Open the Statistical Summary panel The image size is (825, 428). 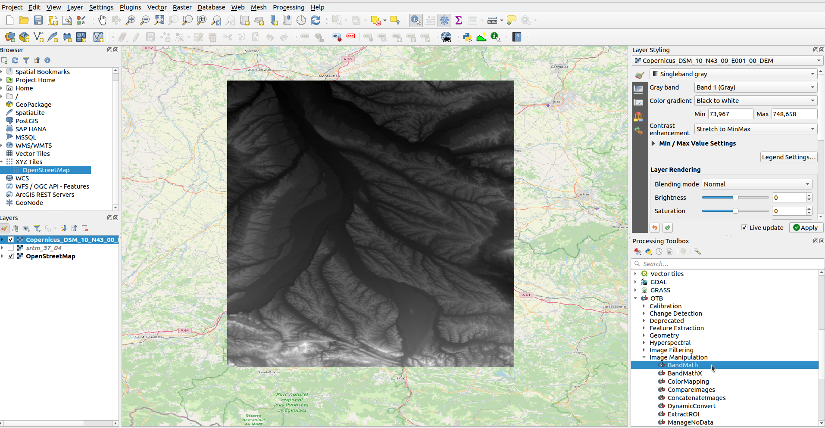(459, 20)
